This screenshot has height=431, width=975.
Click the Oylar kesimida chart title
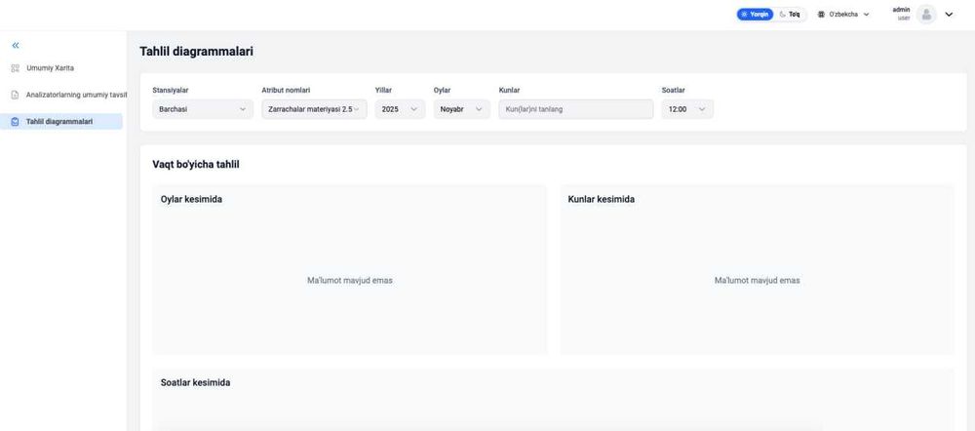click(191, 200)
